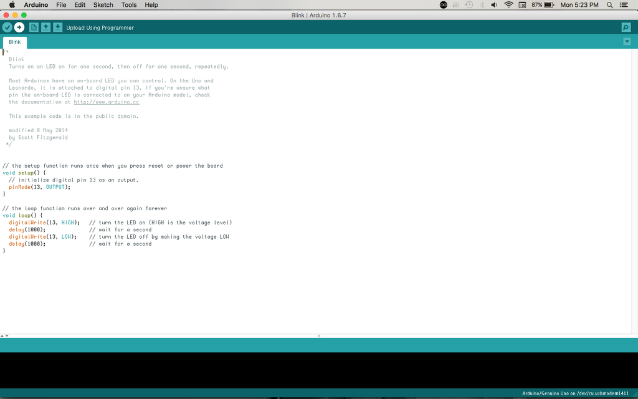Click inside the black console output area
This screenshot has height=399, width=638.
pos(319,370)
